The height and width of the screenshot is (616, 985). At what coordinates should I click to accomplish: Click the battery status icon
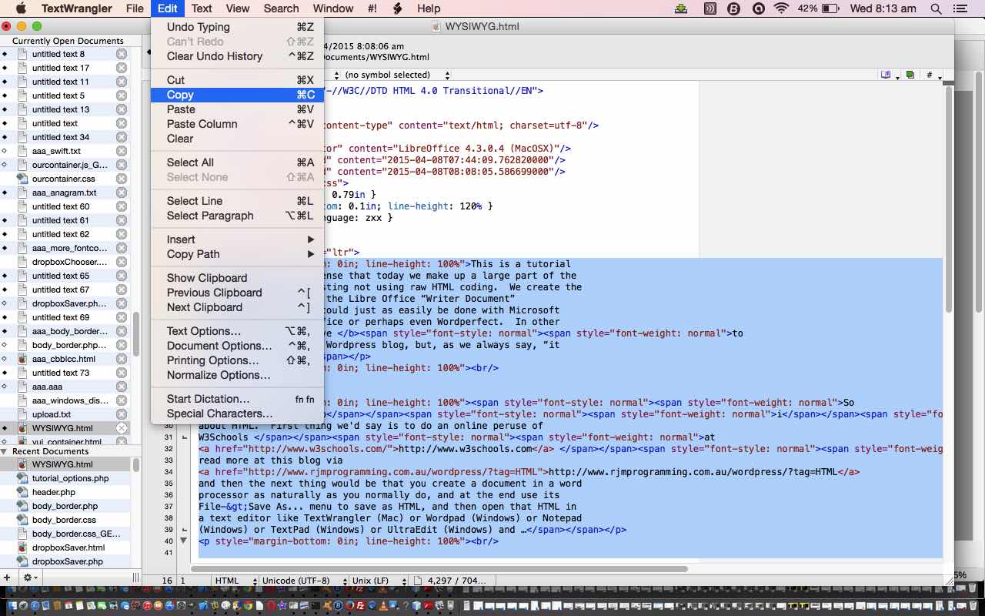830,8
